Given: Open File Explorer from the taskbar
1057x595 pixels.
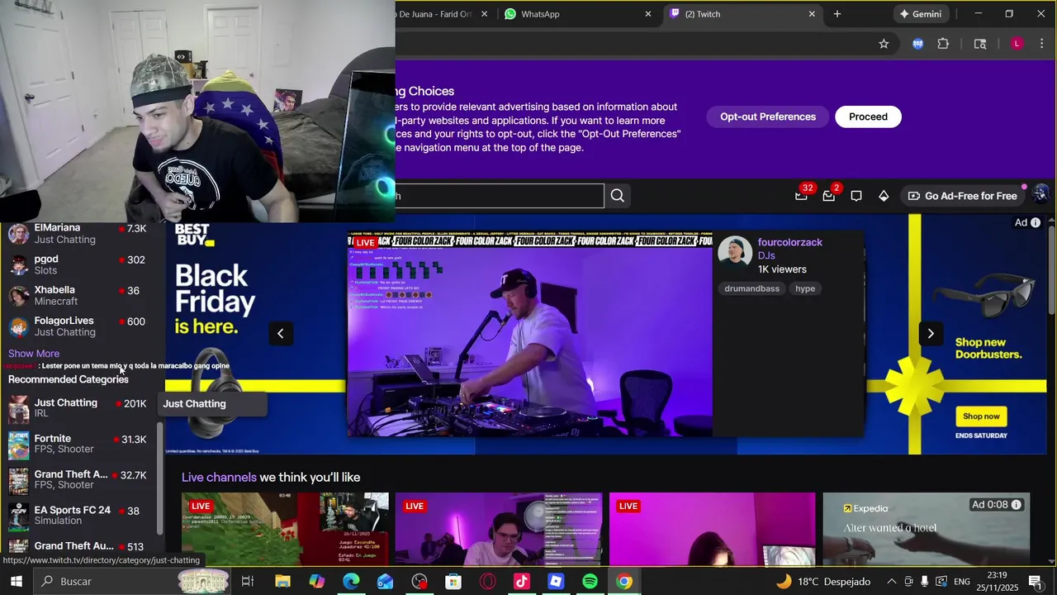Looking at the screenshot, I should [x=282, y=581].
